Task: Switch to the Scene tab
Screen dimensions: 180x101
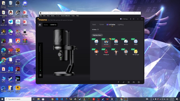Action: point(102,24)
